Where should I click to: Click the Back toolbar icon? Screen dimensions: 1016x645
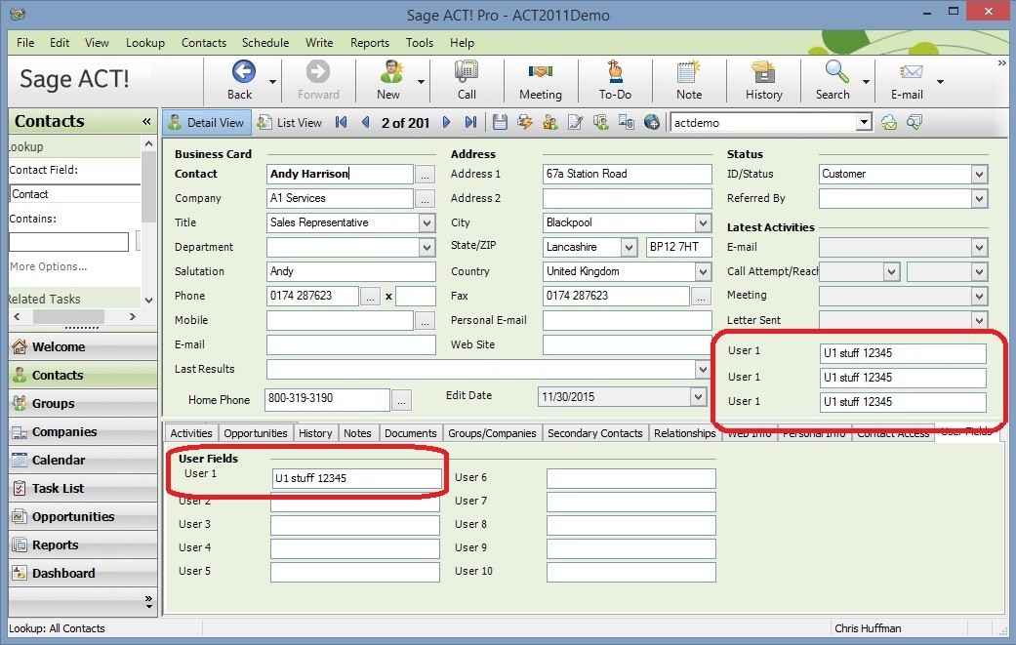pyautogui.click(x=243, y=72)
